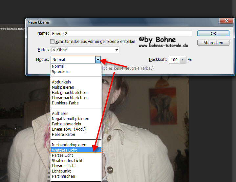
Task: Select Dunklere Farbe option
Action: point(65,103)
